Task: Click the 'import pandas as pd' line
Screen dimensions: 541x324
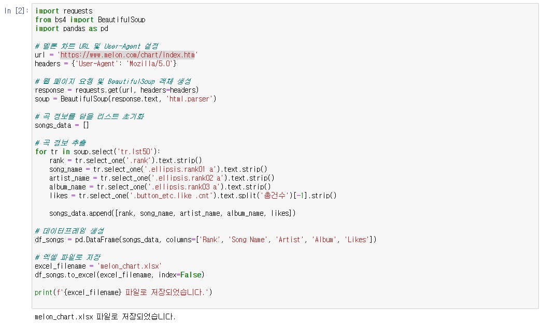Action: pos(72,28)
